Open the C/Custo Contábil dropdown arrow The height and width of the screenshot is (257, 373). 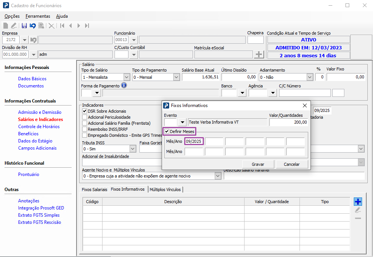(134, 55)
